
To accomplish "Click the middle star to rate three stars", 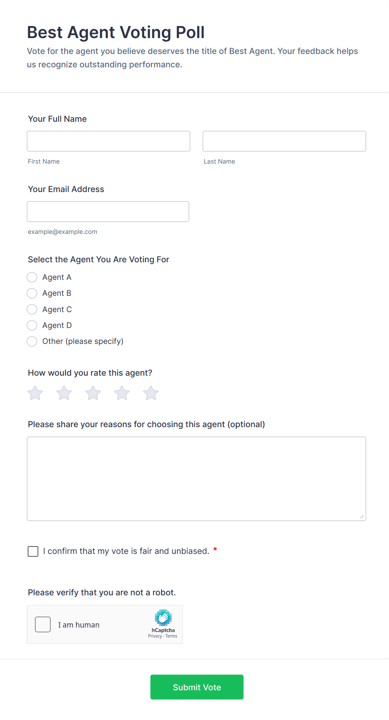I will tap(92, 392).
